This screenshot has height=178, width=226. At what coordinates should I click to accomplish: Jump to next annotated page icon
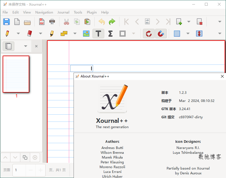pyautogui.click(x=147, y=21)
